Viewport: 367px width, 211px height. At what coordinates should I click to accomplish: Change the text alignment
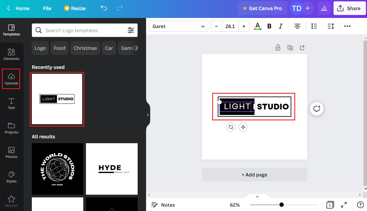tap(297, 26)
